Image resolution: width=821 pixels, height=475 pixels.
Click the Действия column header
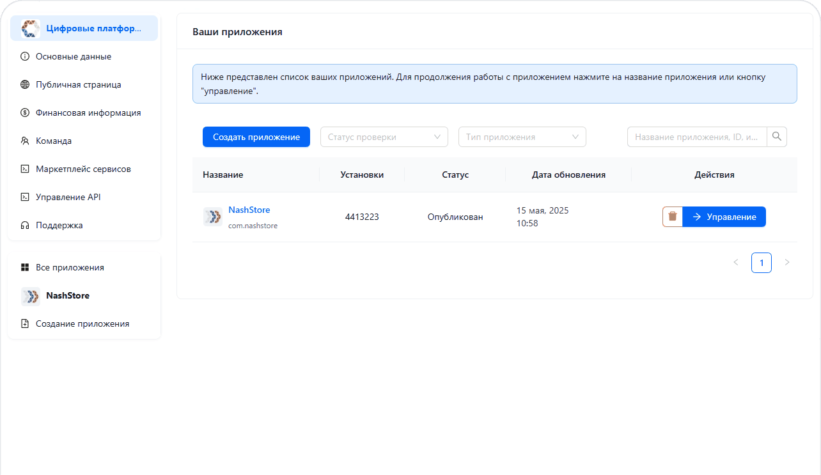click(x=714, y=175)
